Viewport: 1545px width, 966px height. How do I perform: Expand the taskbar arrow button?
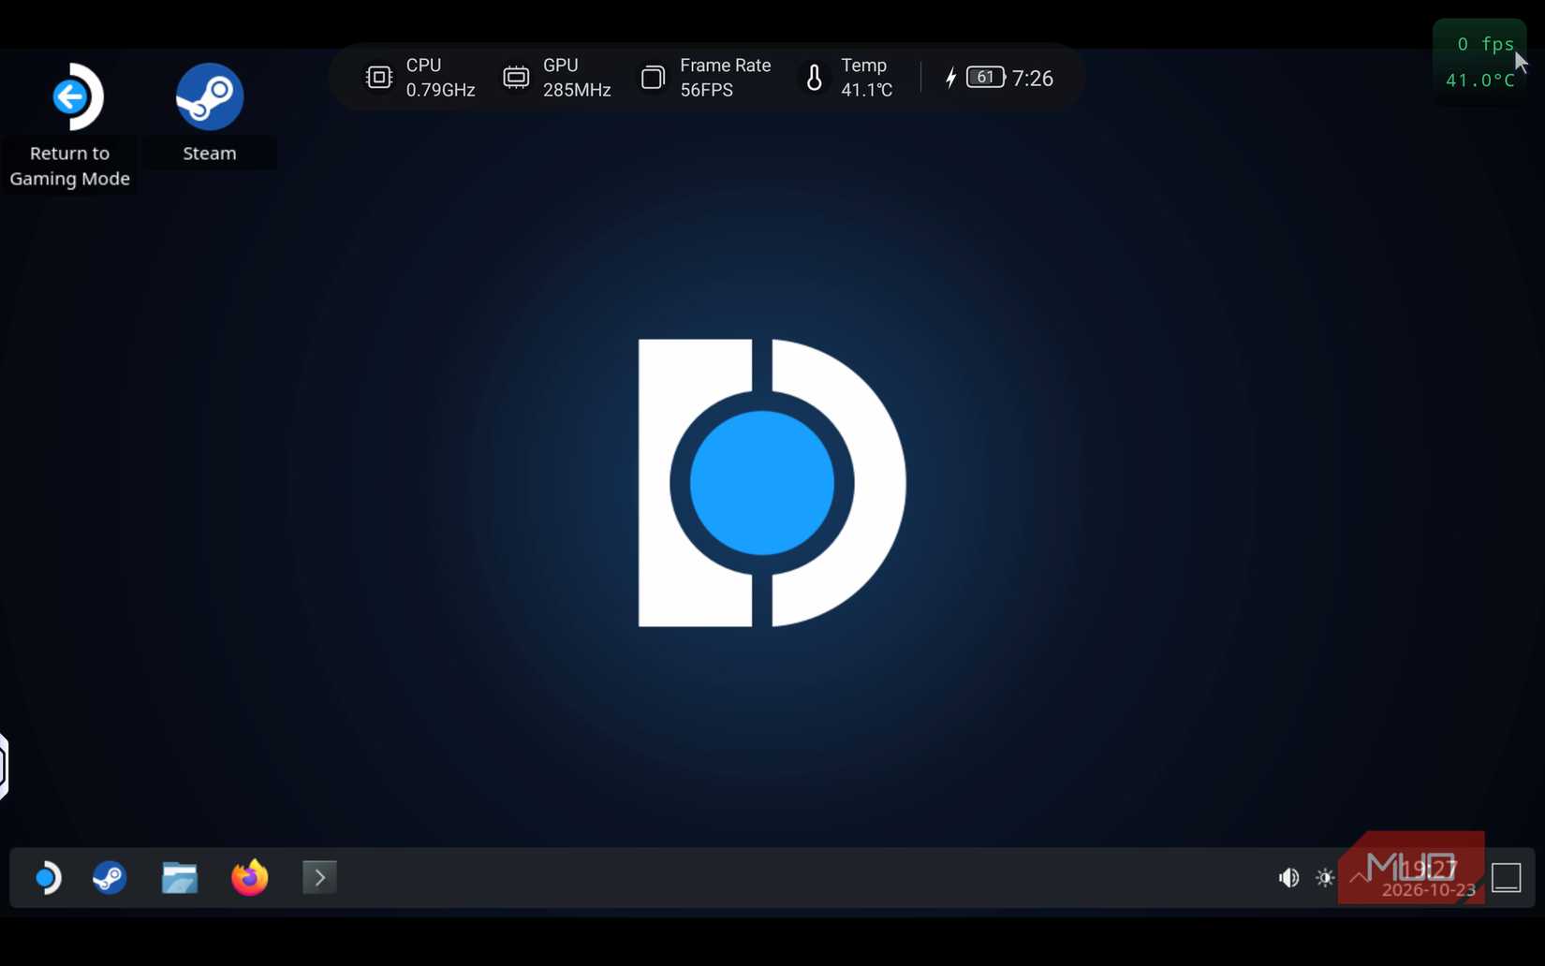pos(319,877)
